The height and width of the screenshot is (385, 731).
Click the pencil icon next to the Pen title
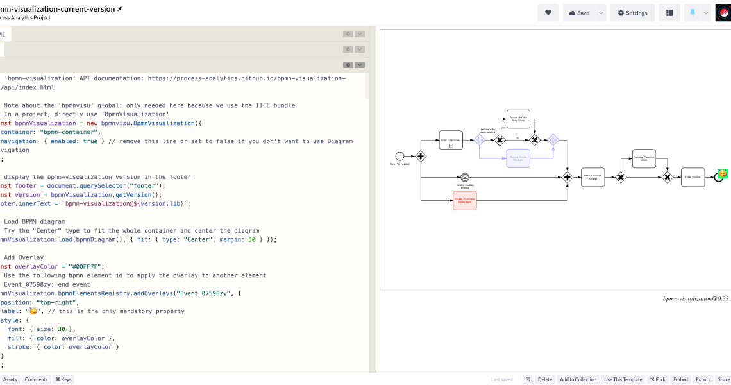point(119,9)
